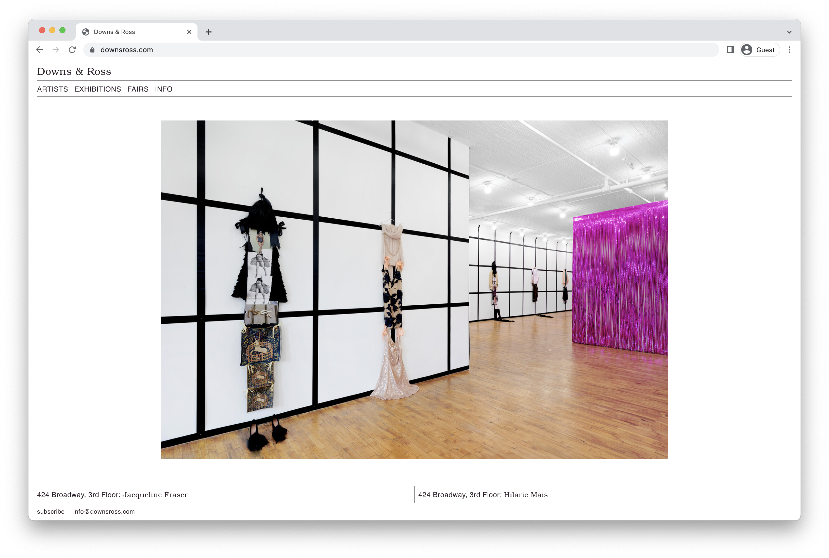
Task: Select the Downs & Ross browser tab
Action: tap(137, 32)
